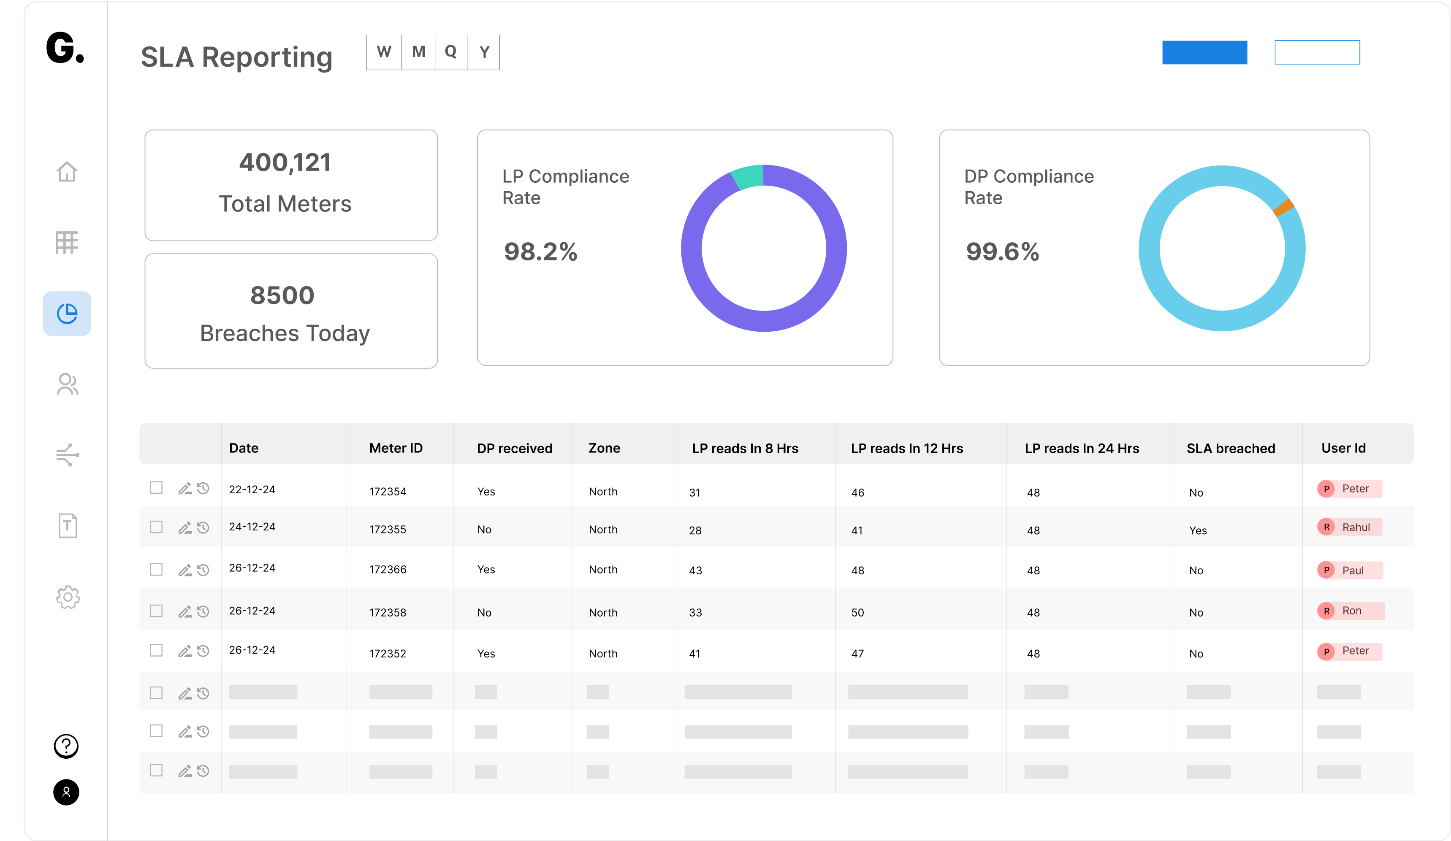Tick the checkbox for meter 172366 row

click(156, 569)
